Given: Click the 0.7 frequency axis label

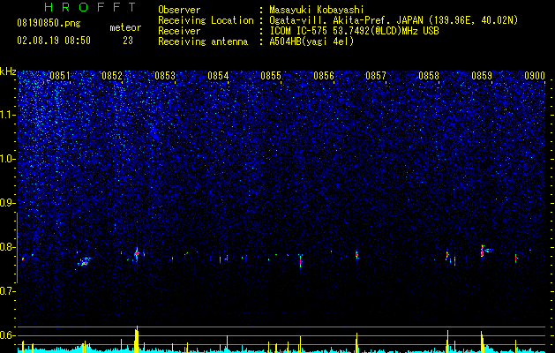Looking at the screenshot, I should pos(7,291).
